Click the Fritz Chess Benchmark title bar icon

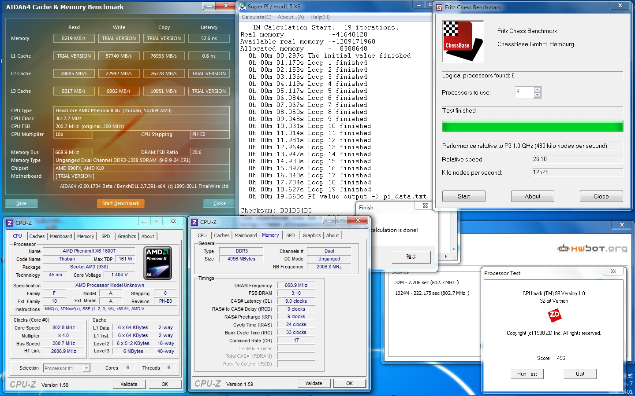[x=439, y=7]
